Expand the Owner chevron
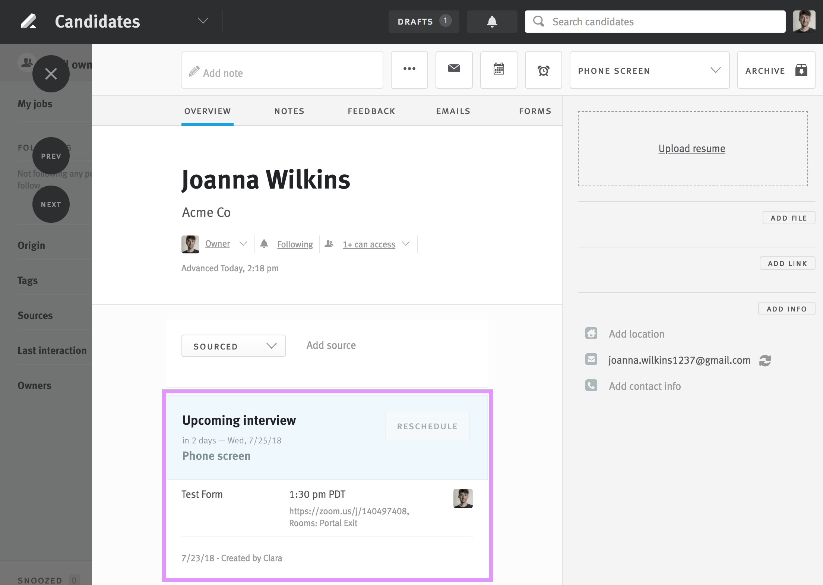The image size is (823, 585). pyautogui.click(x=243, y=244)
